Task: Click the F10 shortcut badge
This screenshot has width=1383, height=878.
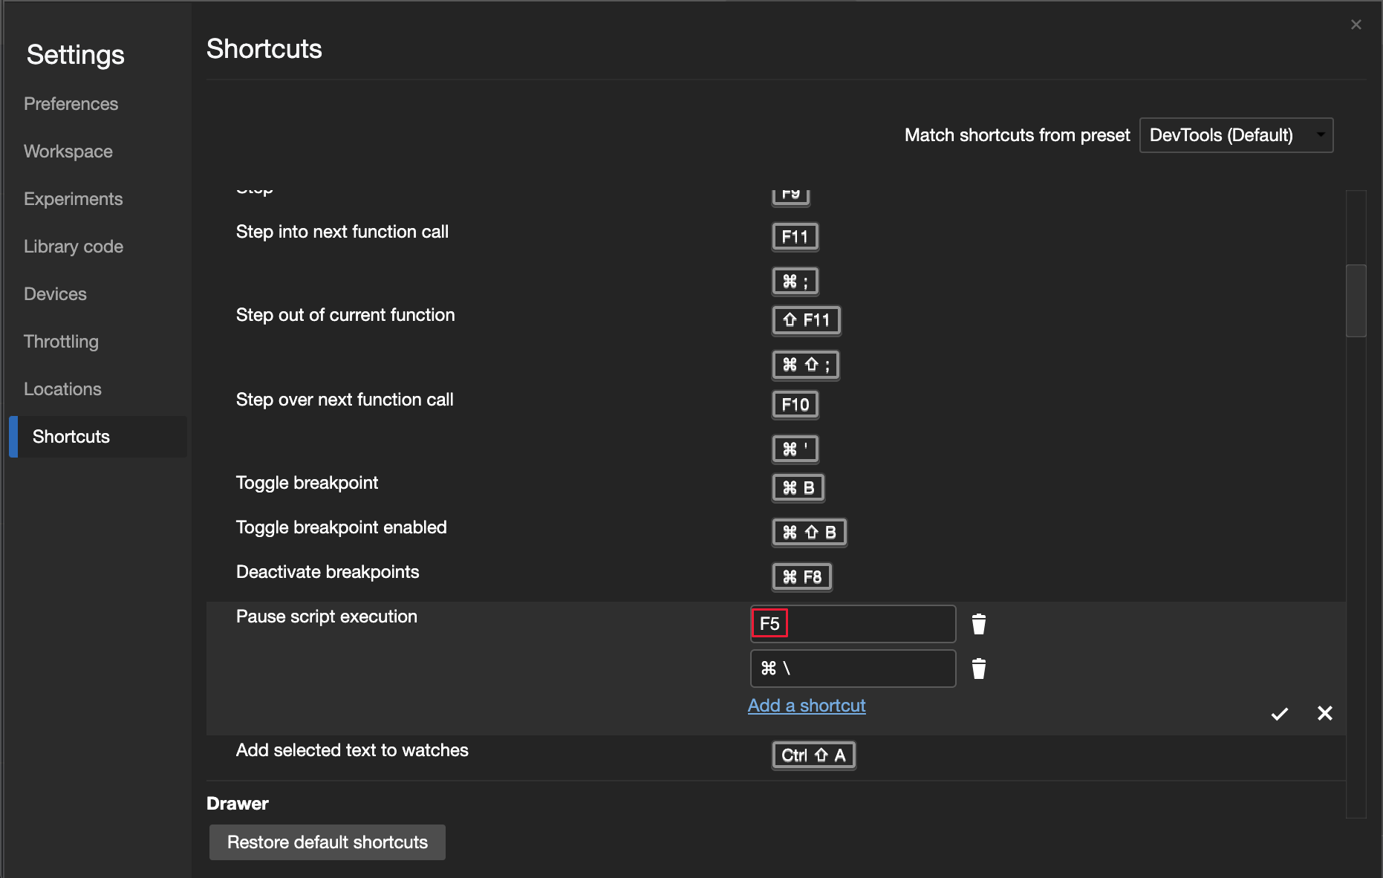Action: point(795,405)
